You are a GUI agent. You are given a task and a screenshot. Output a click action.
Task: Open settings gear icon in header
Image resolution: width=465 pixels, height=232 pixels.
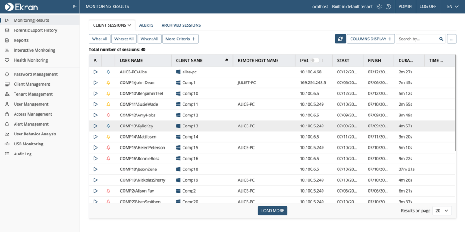point(379,6)
